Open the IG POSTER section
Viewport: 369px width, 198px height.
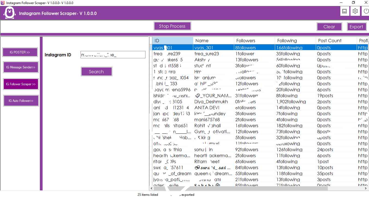[20, 52]
